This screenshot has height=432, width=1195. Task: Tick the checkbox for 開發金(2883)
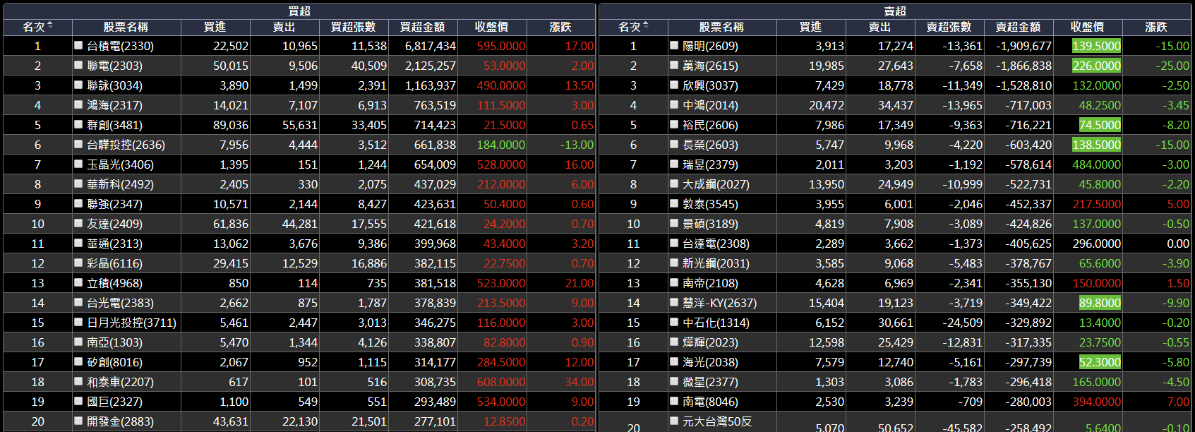78,421
